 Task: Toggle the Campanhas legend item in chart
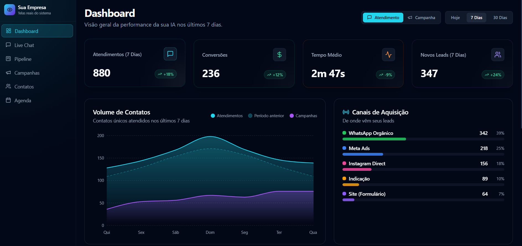303,116
